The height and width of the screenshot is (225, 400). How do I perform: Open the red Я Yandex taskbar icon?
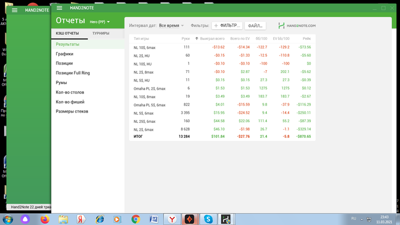click(81, 219)
